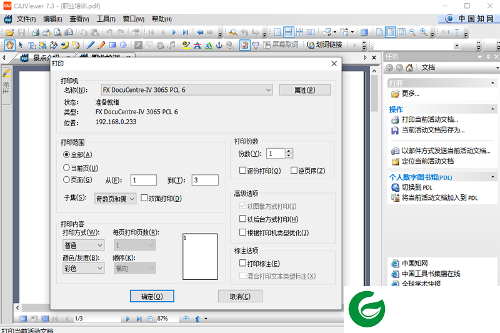Click status bar next page arrow

[127, 319]
